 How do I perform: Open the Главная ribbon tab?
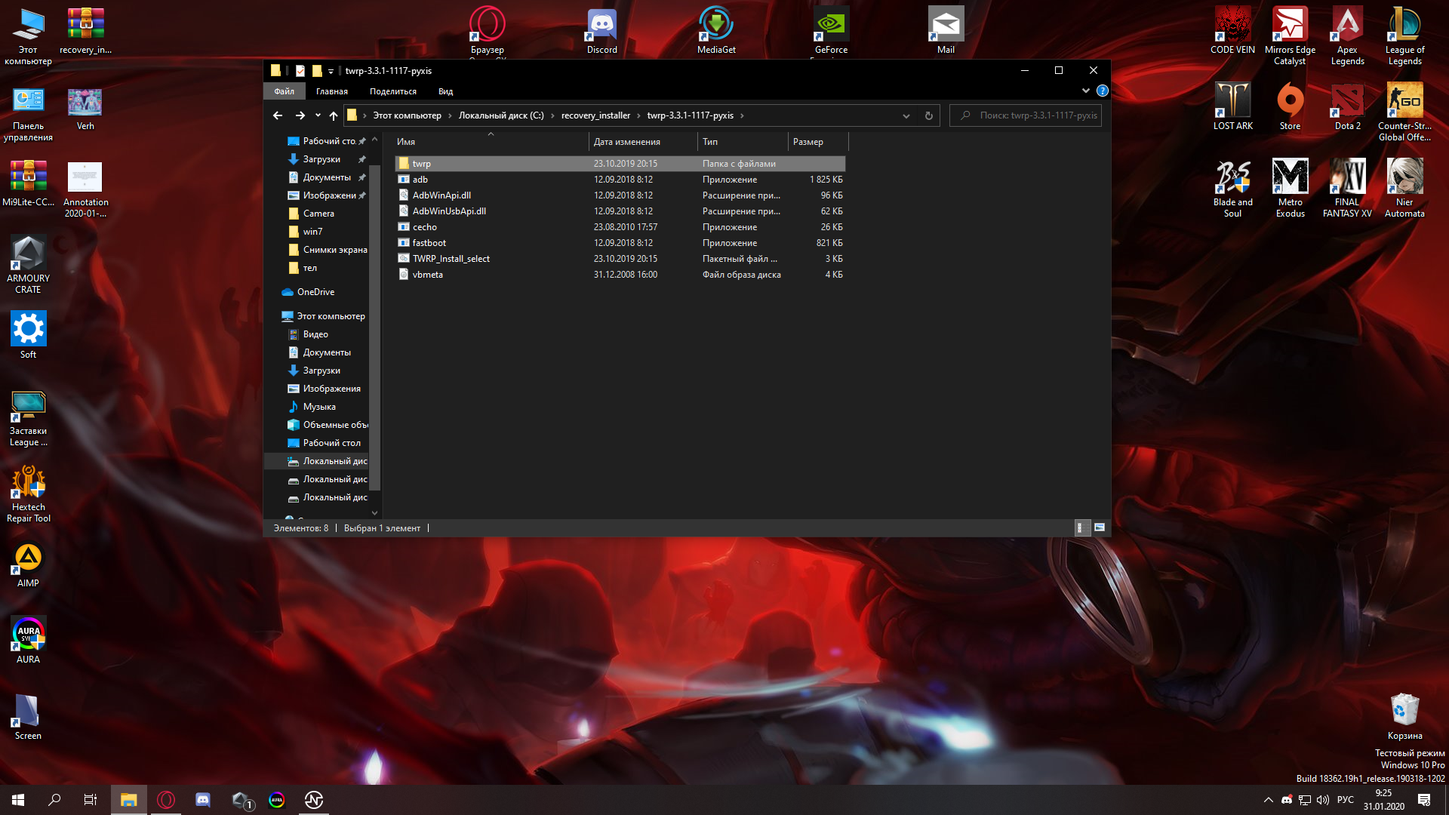[332, 91]
